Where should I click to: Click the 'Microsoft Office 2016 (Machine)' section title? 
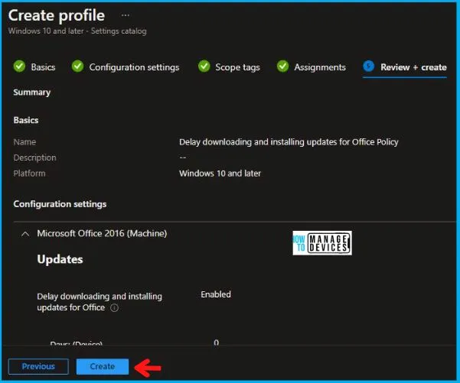tap(102, 234)
